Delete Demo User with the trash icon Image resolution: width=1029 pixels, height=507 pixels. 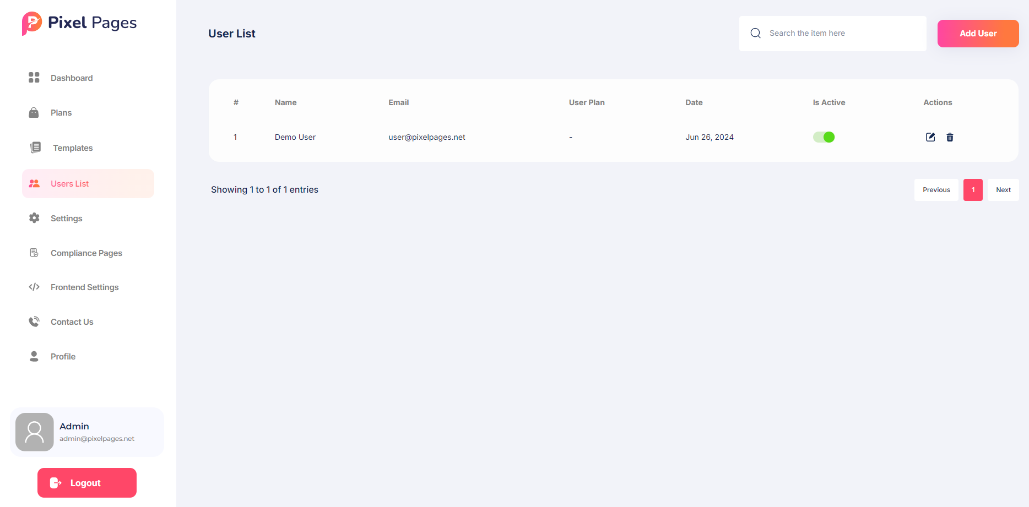950,137
